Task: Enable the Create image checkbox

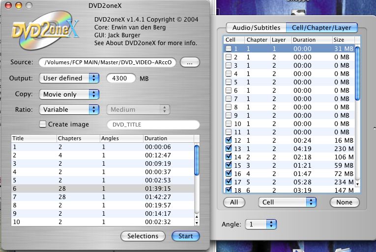Action: click(43, 124)
